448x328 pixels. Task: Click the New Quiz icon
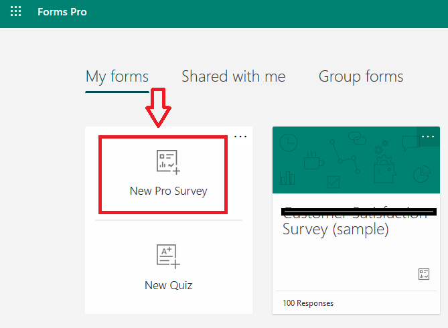[x=168, y=256]
